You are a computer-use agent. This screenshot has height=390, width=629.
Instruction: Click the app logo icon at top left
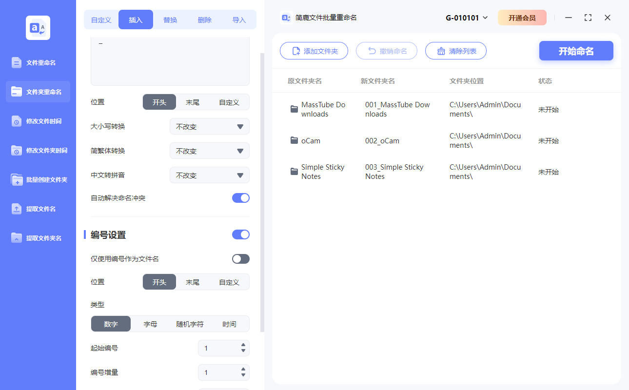(x=38, y=28)
